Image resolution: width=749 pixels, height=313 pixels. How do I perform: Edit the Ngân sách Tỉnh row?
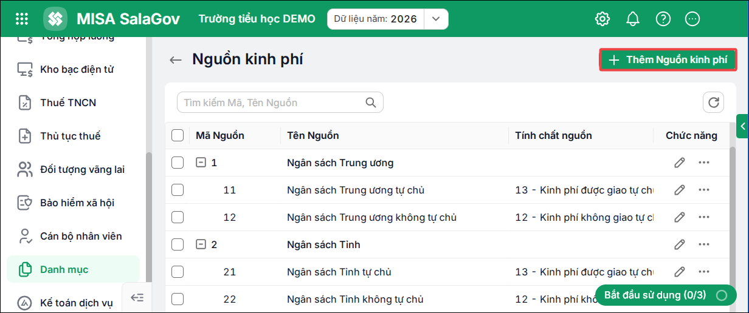(680, 244)
